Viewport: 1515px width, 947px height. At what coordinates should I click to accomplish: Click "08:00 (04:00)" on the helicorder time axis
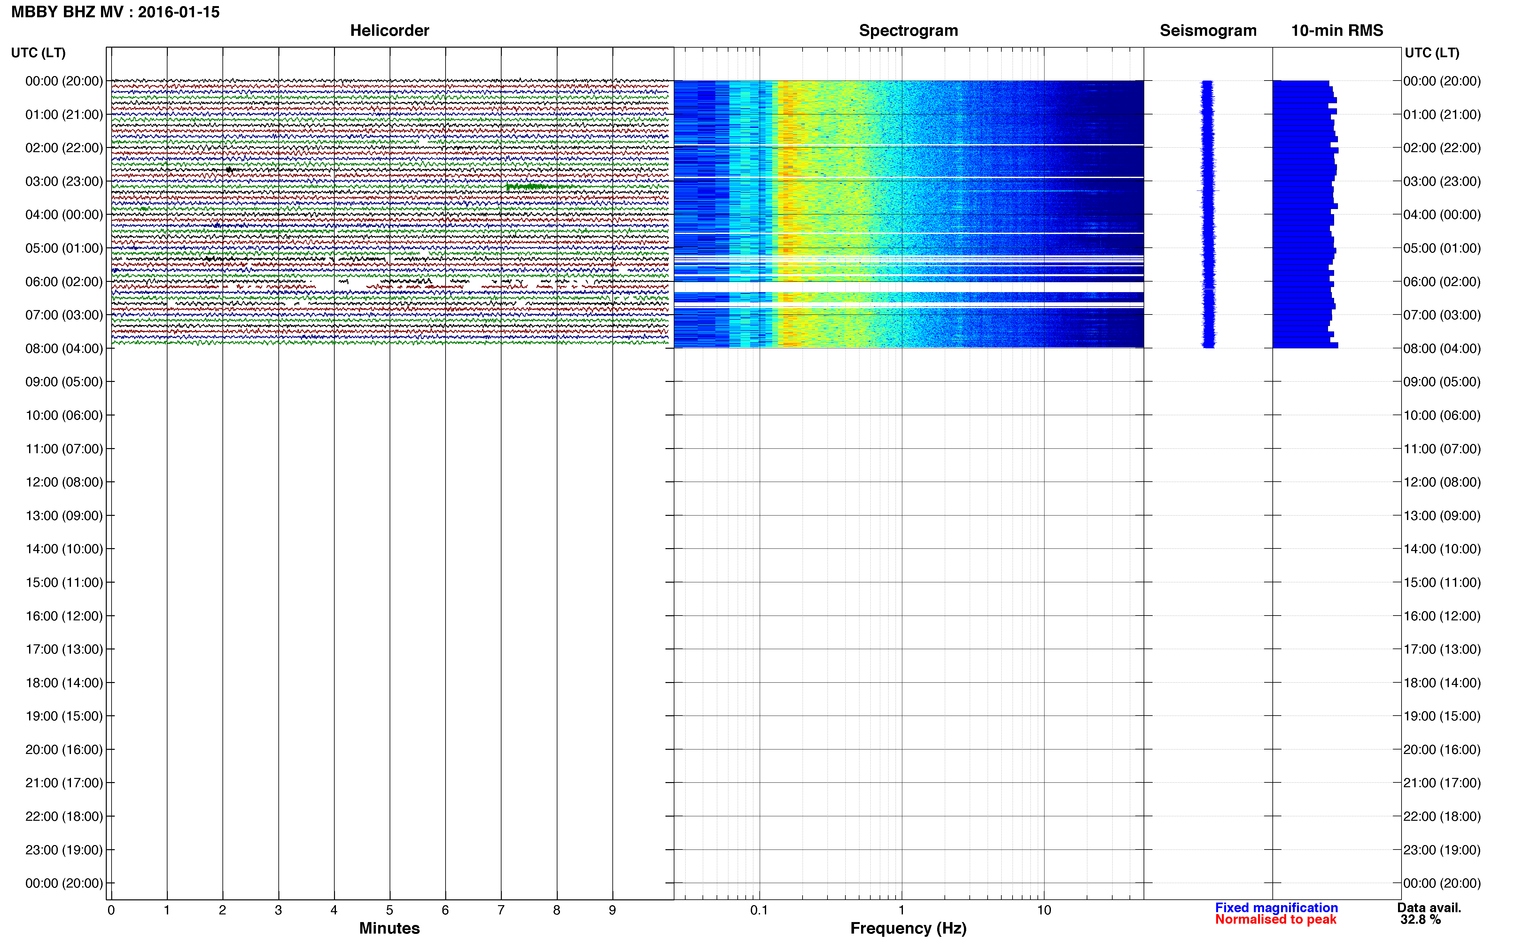64,348
